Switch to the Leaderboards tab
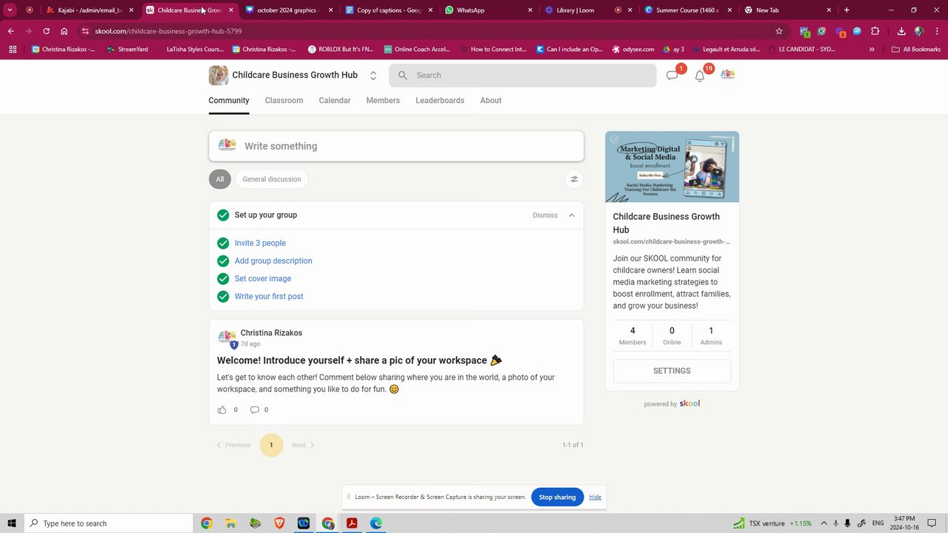Image resolution: width=948 pixels, height=533 pixels. 440,101
